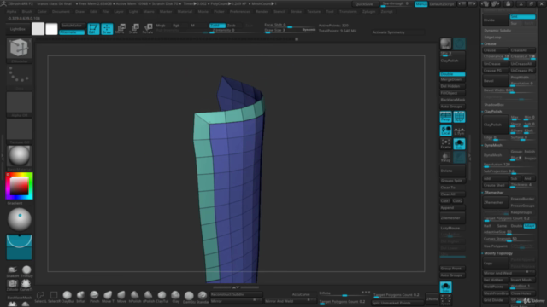Open the Zplugin menu
Viewport: 547px width, 307px height.
(x=368, y=11)
